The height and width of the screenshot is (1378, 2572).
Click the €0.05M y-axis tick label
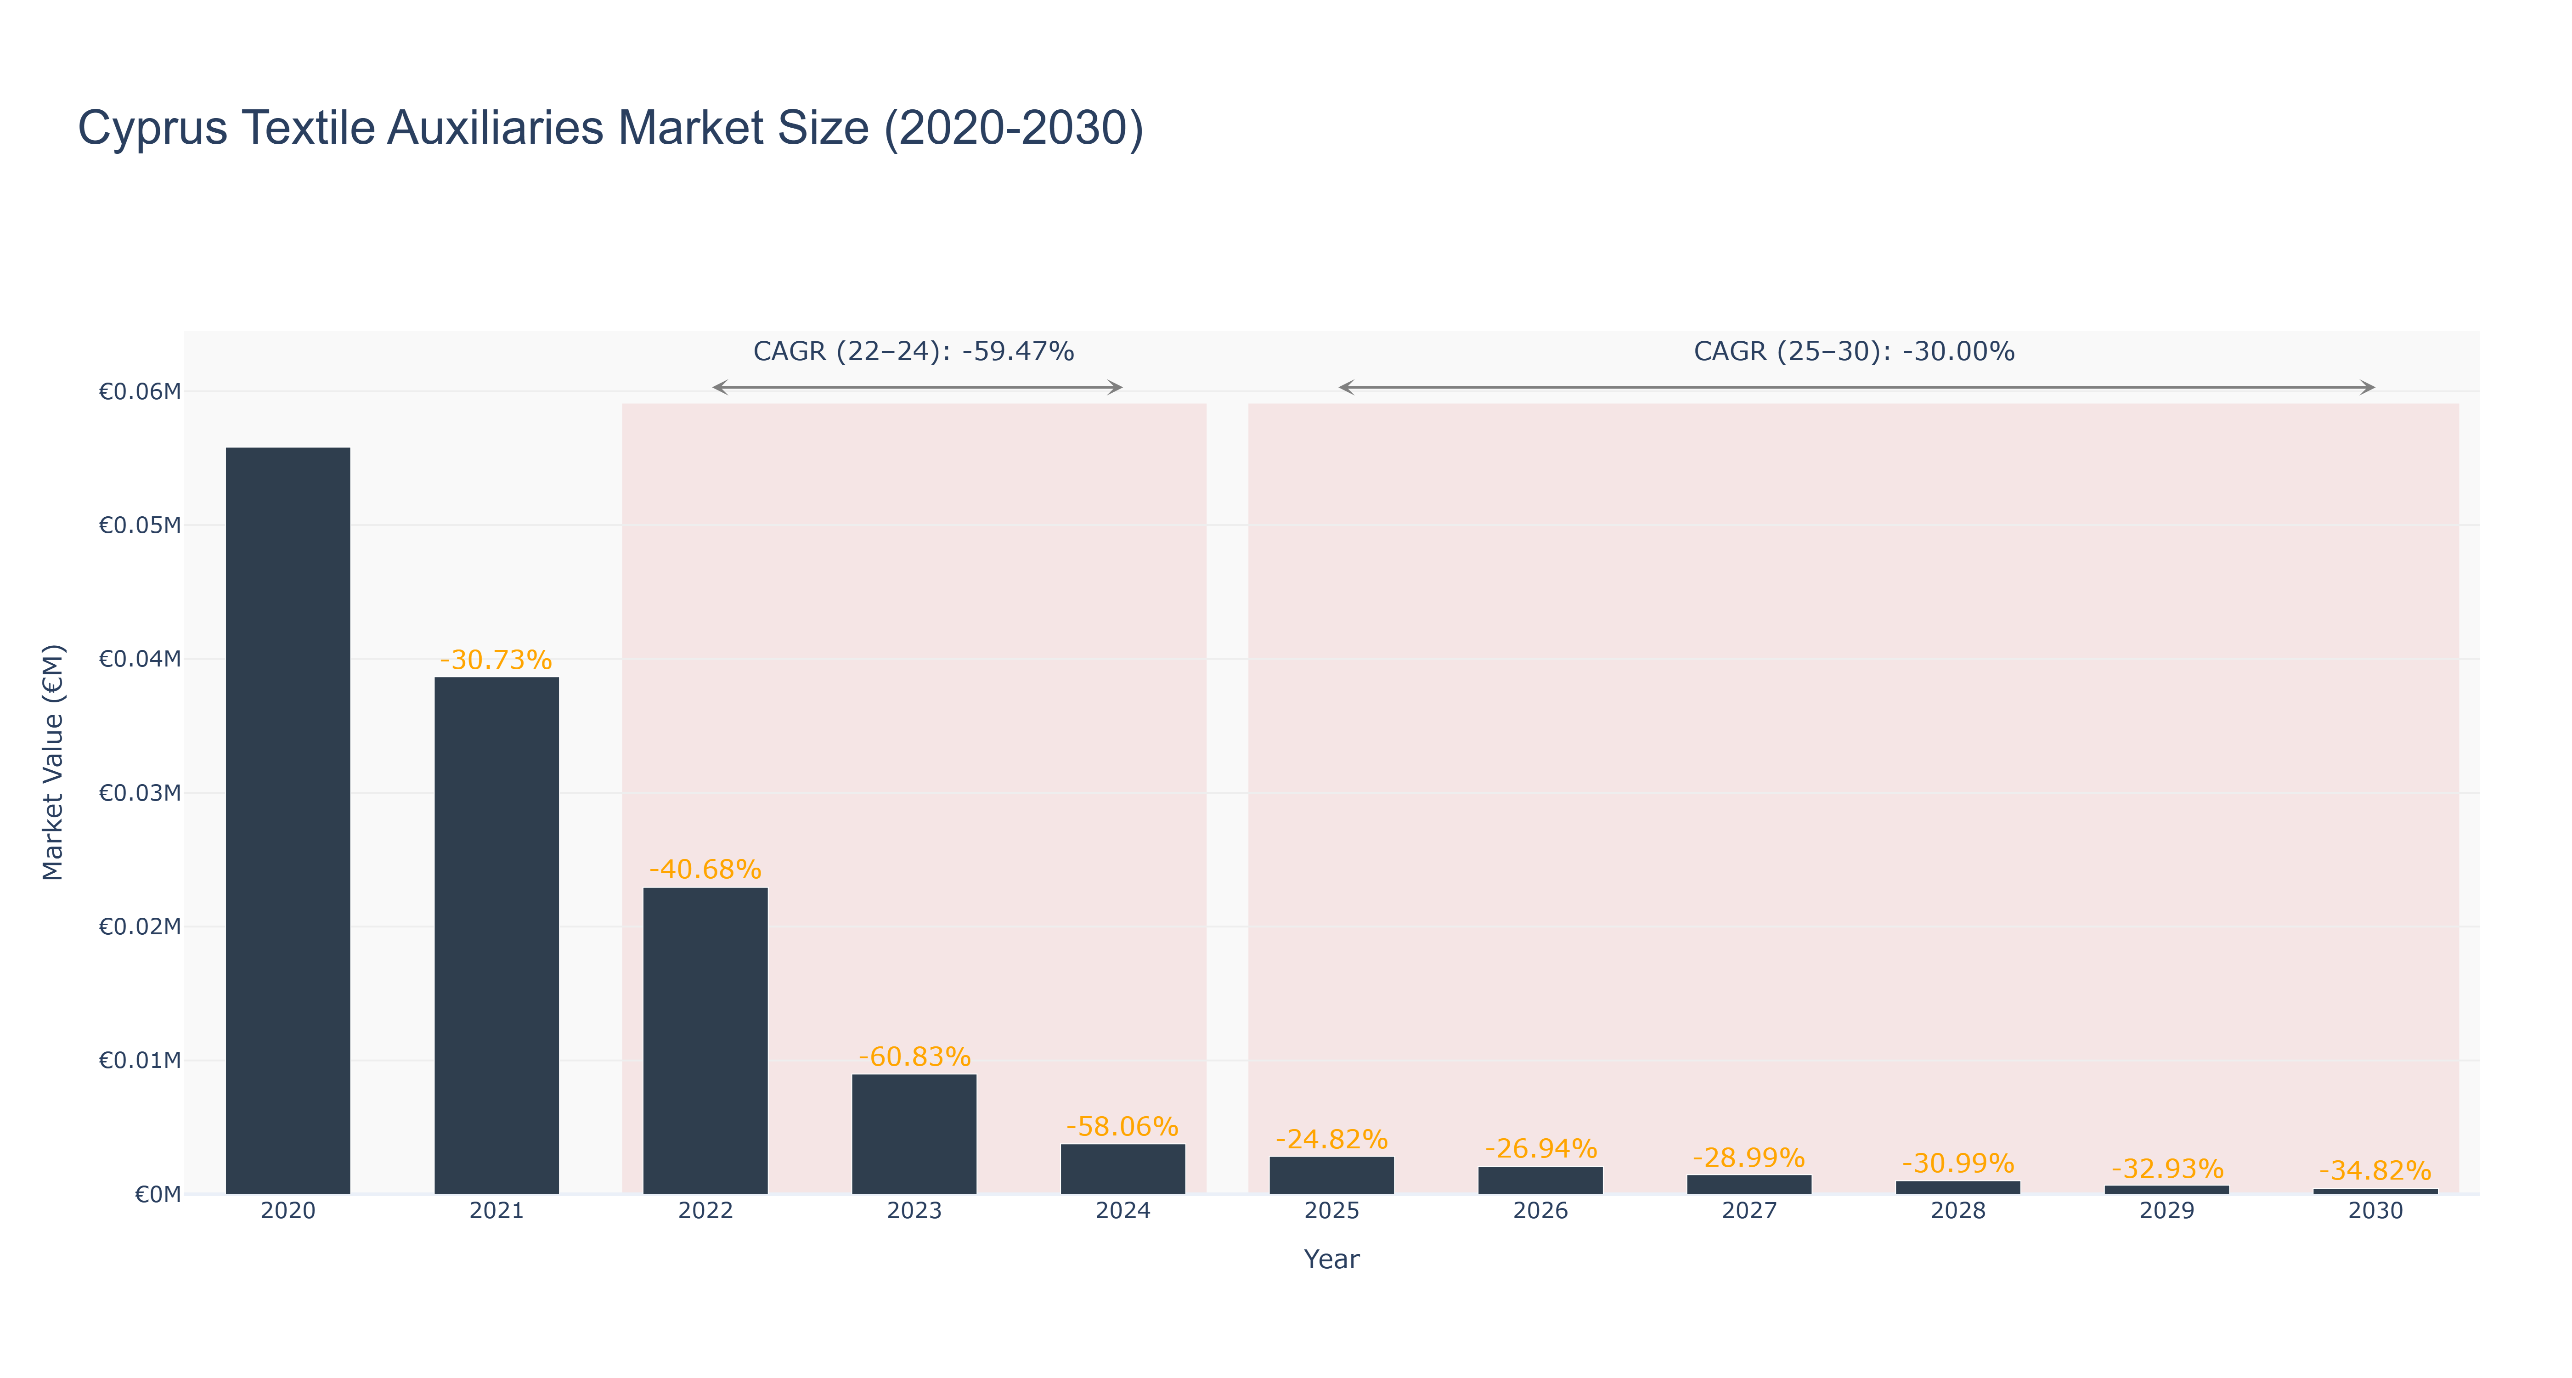[x=140, y=525]
